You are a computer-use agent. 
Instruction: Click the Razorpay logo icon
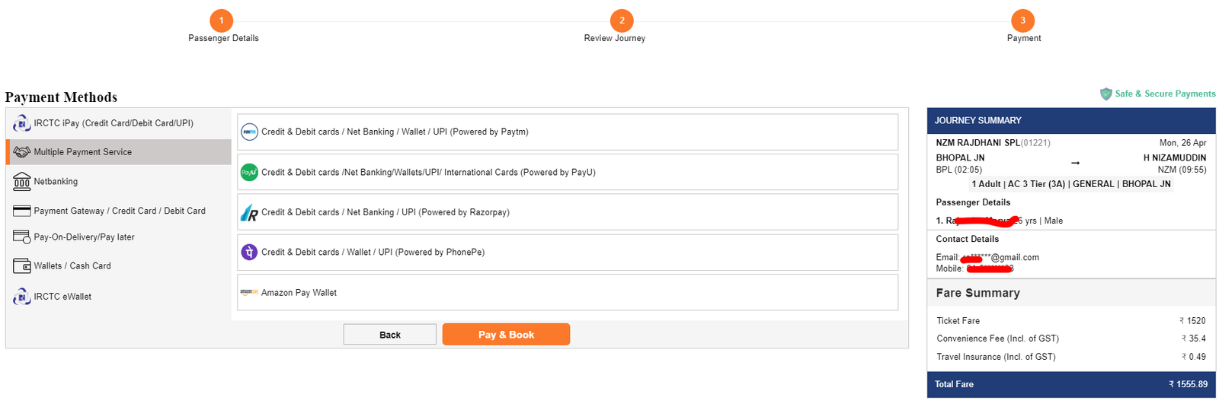[x=249, y=213]
